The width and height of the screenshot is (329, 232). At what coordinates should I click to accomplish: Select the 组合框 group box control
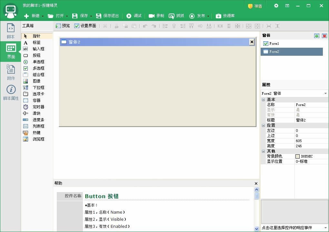point(37,75)
